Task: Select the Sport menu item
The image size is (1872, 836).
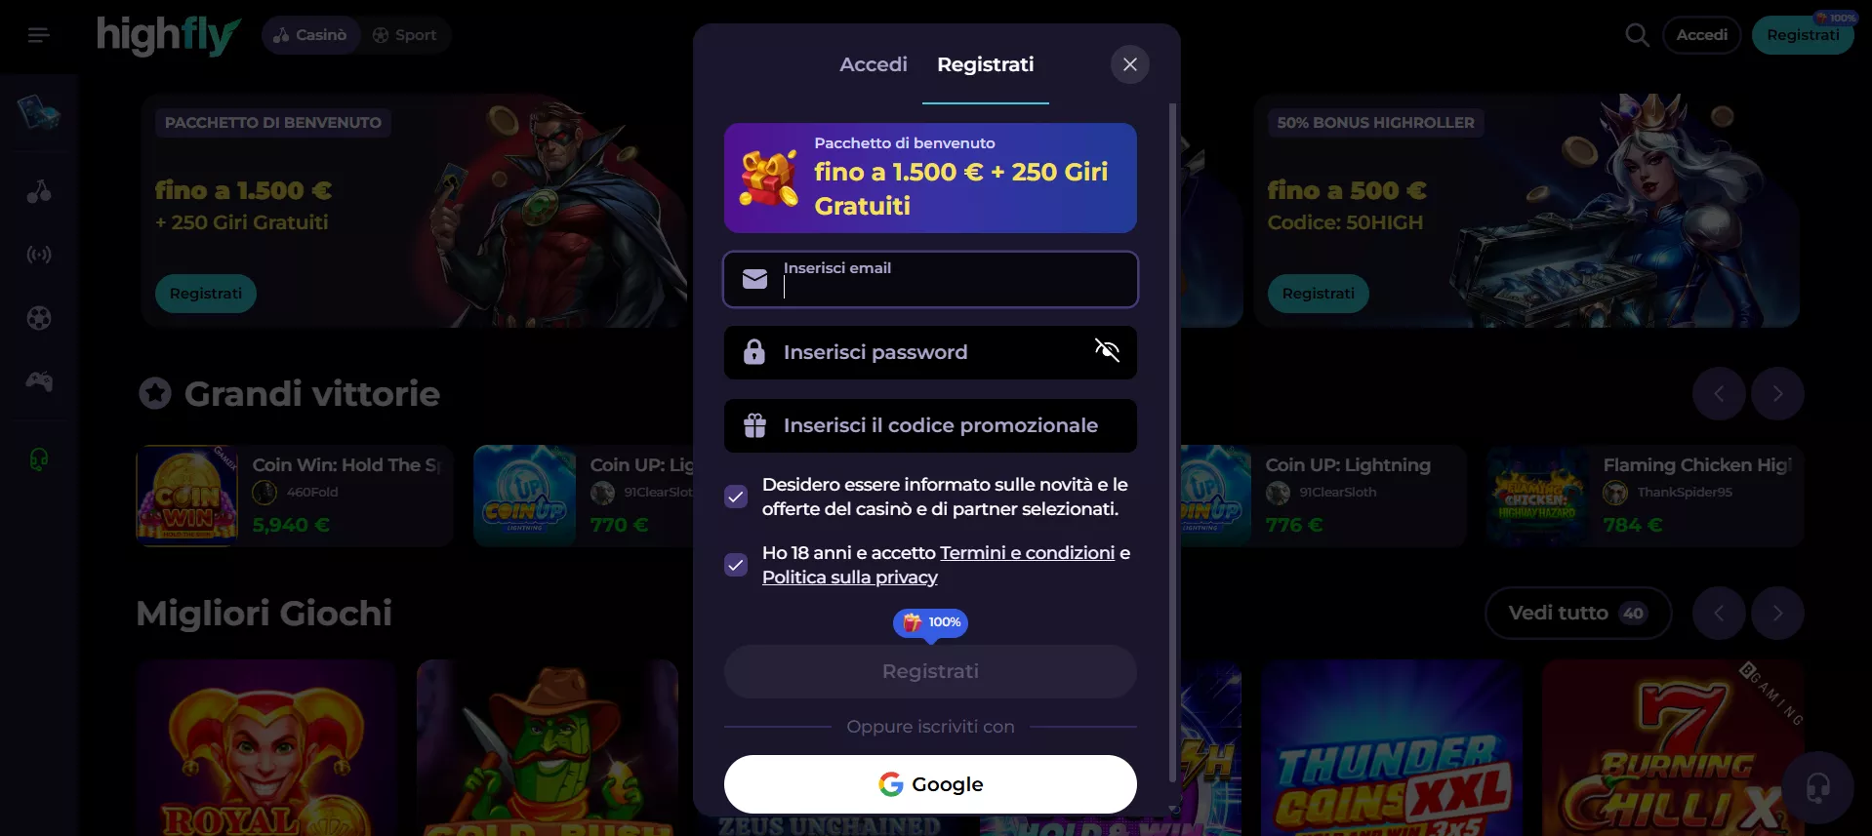Action: pos(405,35)
